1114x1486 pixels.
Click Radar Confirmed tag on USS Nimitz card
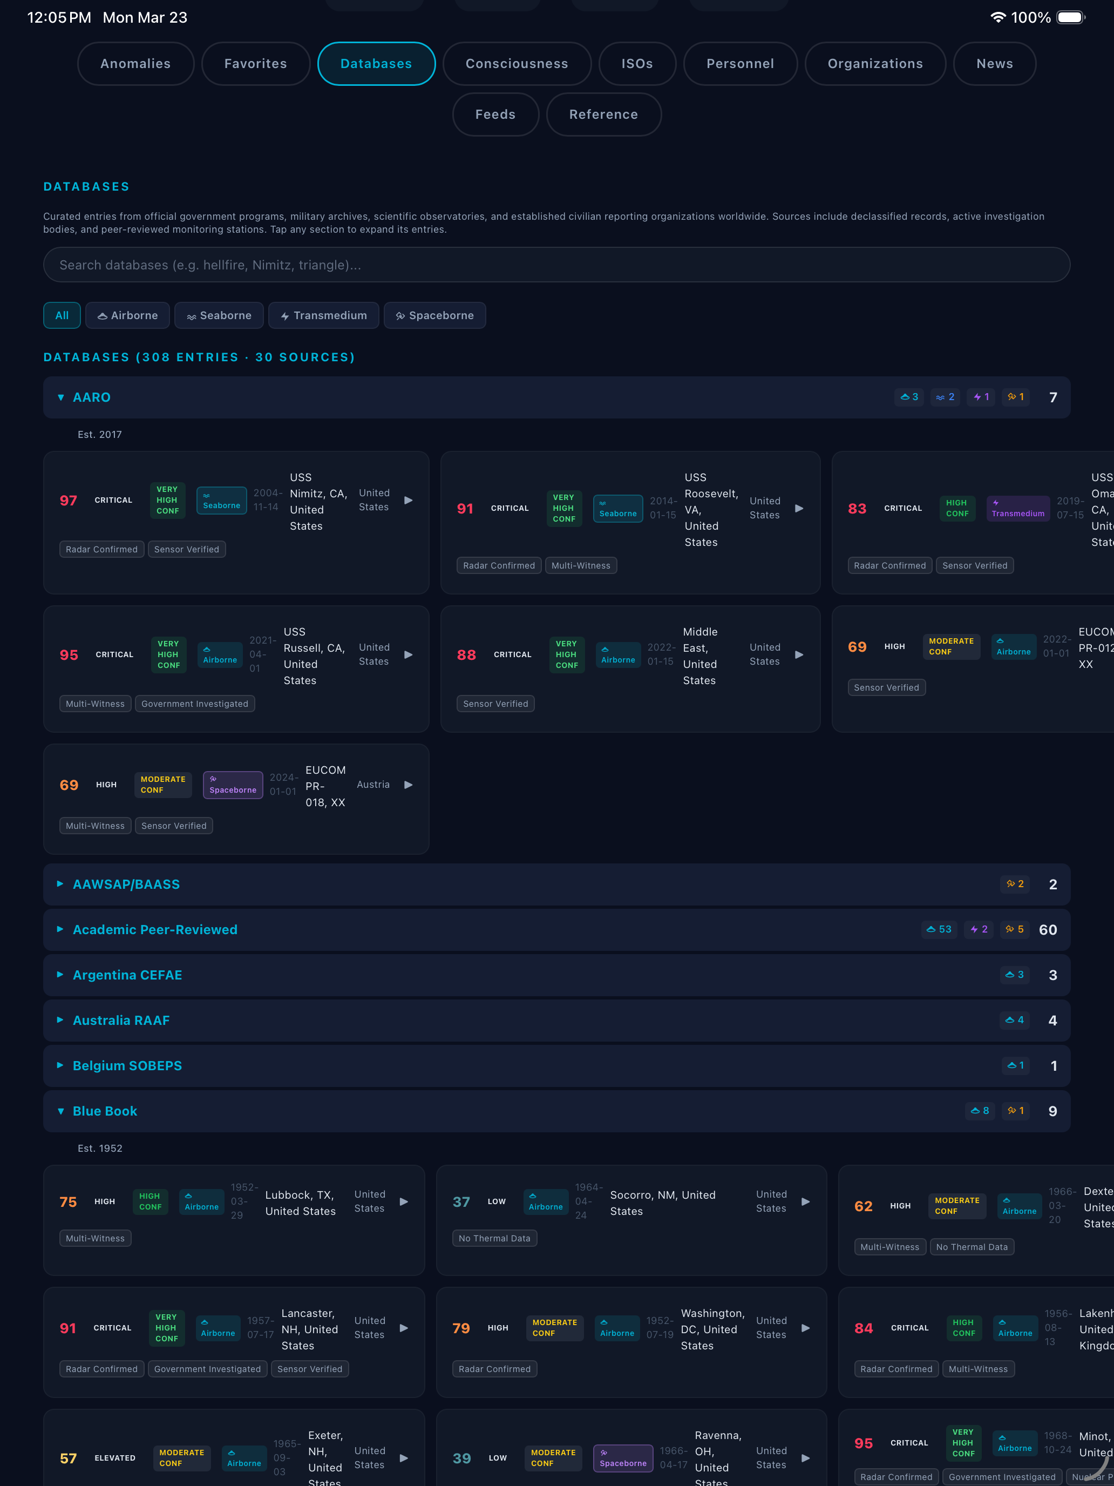(x=101, y=550)
